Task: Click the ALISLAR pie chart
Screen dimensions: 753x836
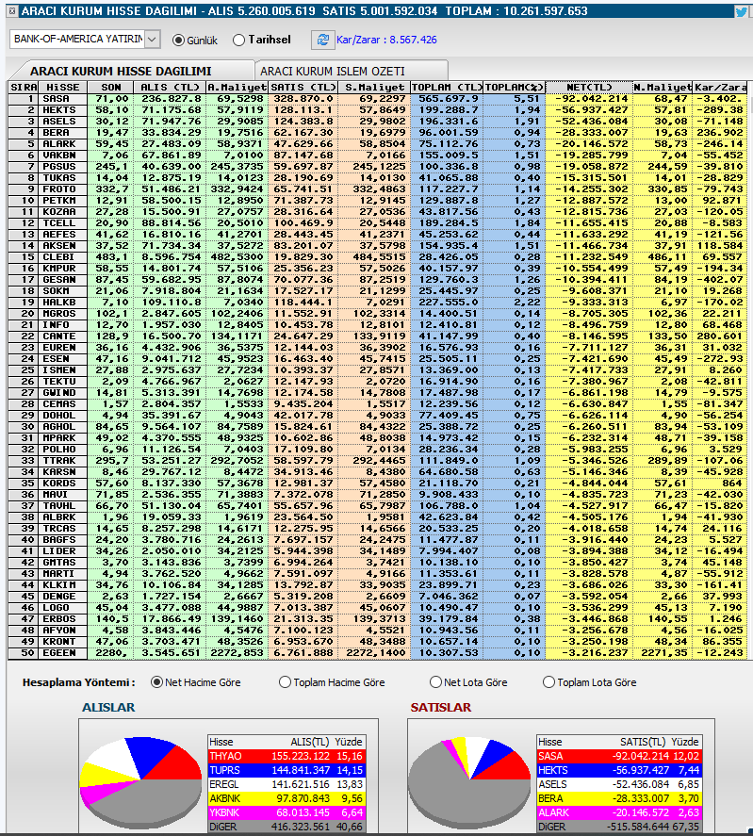Action: tap(140, 782)
